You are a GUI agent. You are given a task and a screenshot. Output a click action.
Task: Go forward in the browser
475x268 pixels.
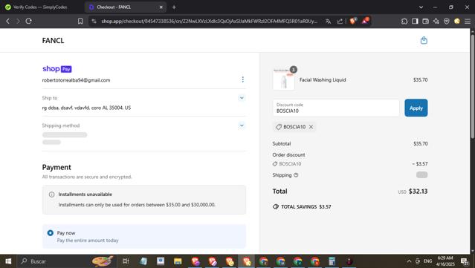pos(18,21)
